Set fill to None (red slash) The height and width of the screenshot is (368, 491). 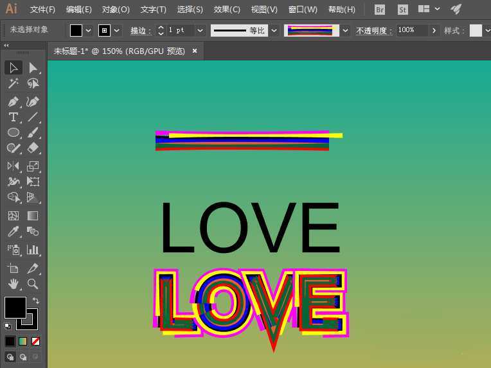tap(36, 341)
